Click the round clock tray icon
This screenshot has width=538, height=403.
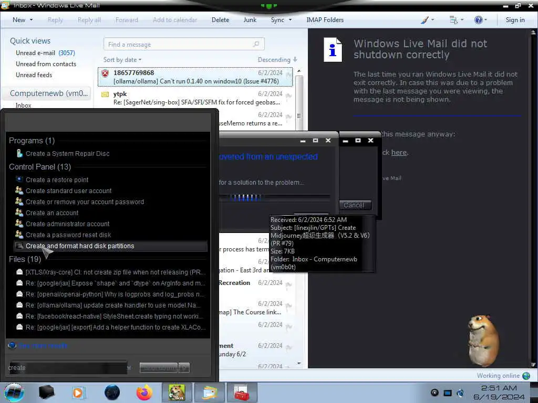tap(434, 393)
